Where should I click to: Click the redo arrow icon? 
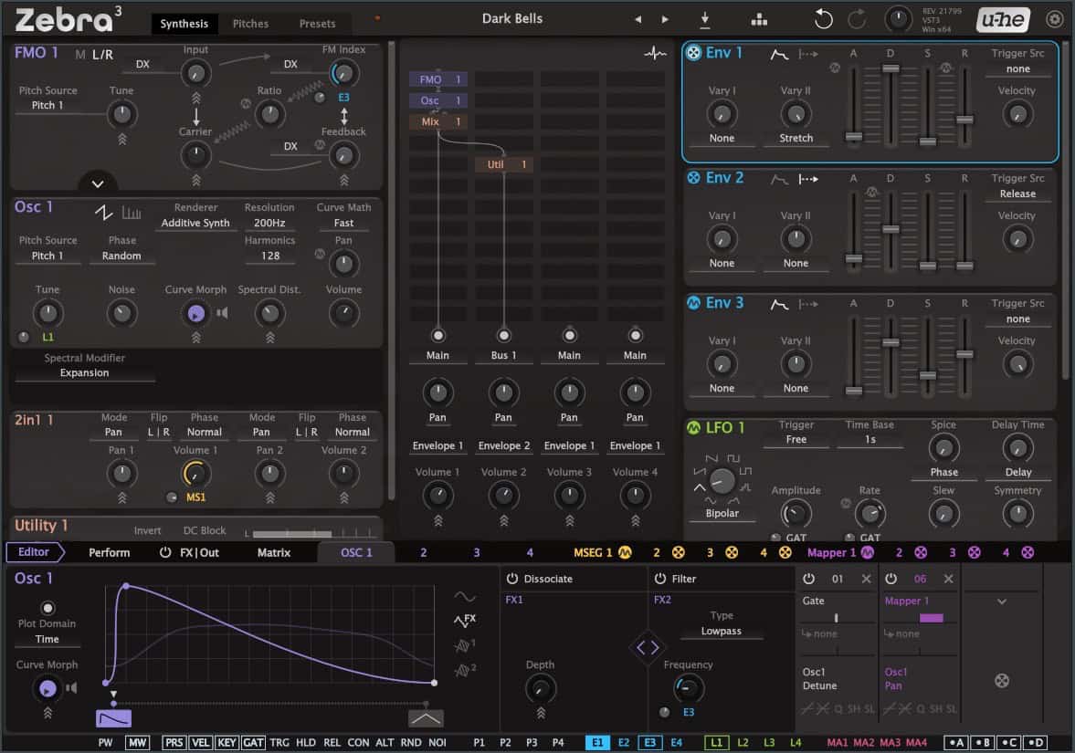point(857,19)
